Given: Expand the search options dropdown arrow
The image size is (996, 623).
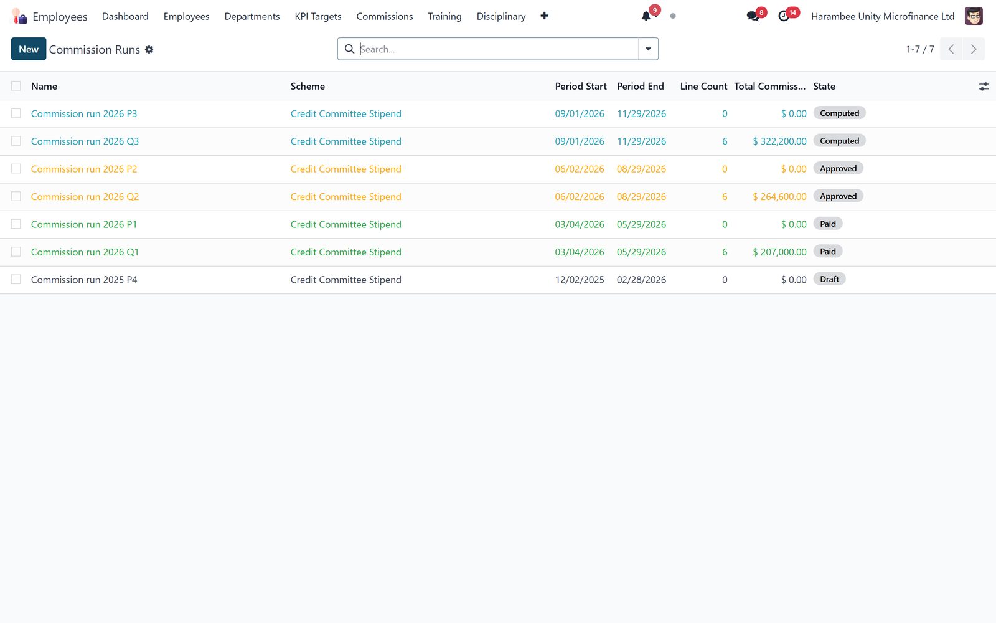Looking at the screenshot, I should [x=648, y=49].
